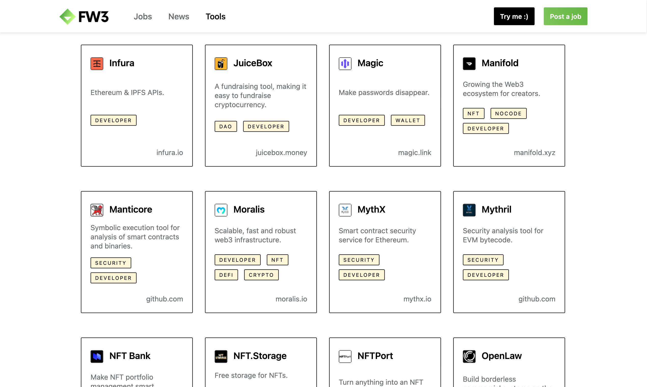Select the DEVELOPER tag on Magic card
Screen dimensions: 647x387
tap(362, 120)
